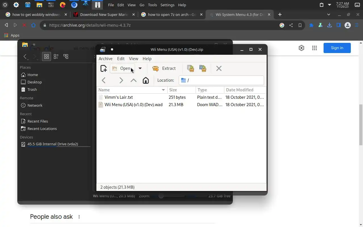The width and height of the screenshot is (363, 227).
Task: Select the Vimm's Lair.txt file
Action: 119,97
